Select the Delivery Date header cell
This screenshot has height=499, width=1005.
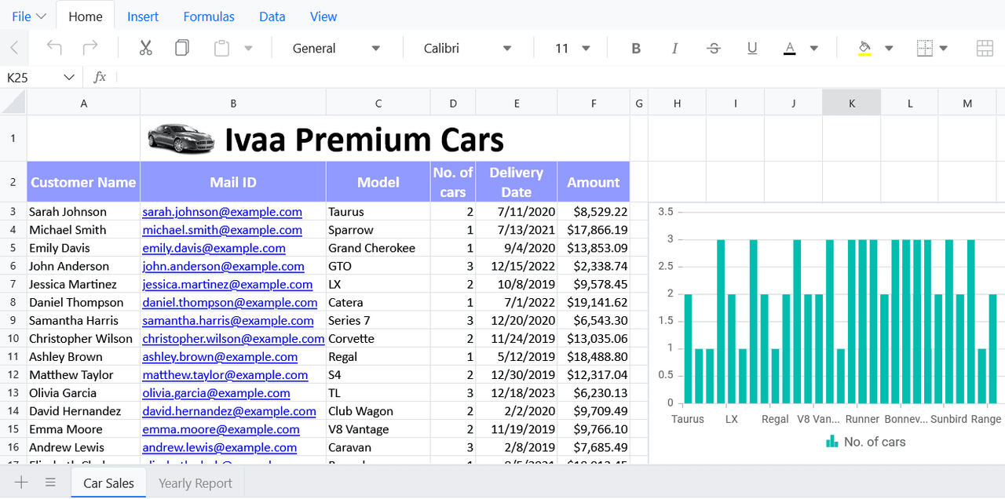(x=517, y=182)
